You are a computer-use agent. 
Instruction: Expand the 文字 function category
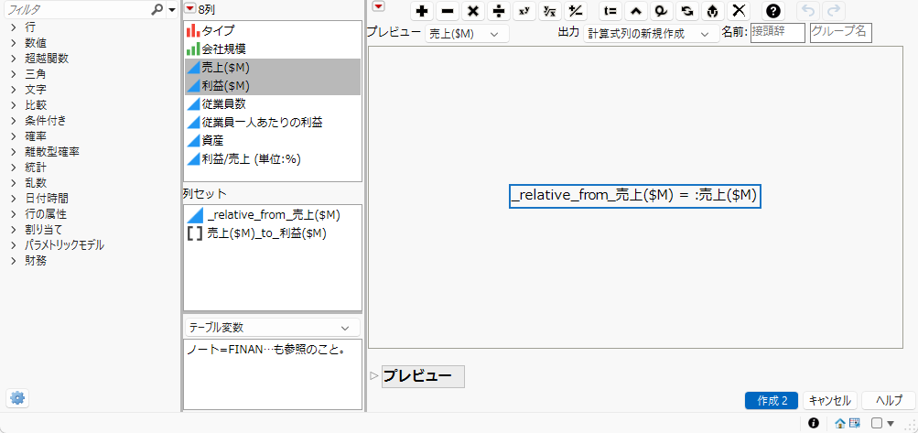pyautogui.click(x=14, y=90)
